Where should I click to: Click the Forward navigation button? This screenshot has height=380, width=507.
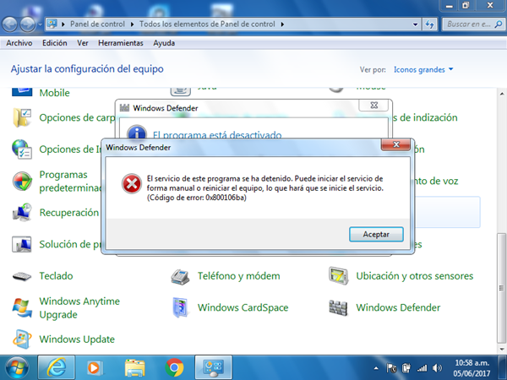[28, 24]
